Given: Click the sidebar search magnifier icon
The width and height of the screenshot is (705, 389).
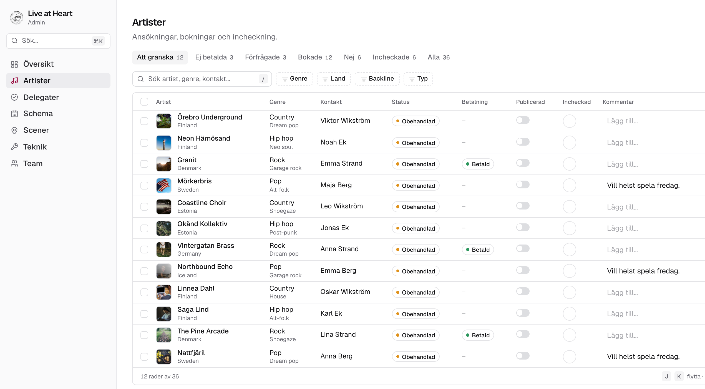Looking at the screenshot, I should (x=14, y=41).
